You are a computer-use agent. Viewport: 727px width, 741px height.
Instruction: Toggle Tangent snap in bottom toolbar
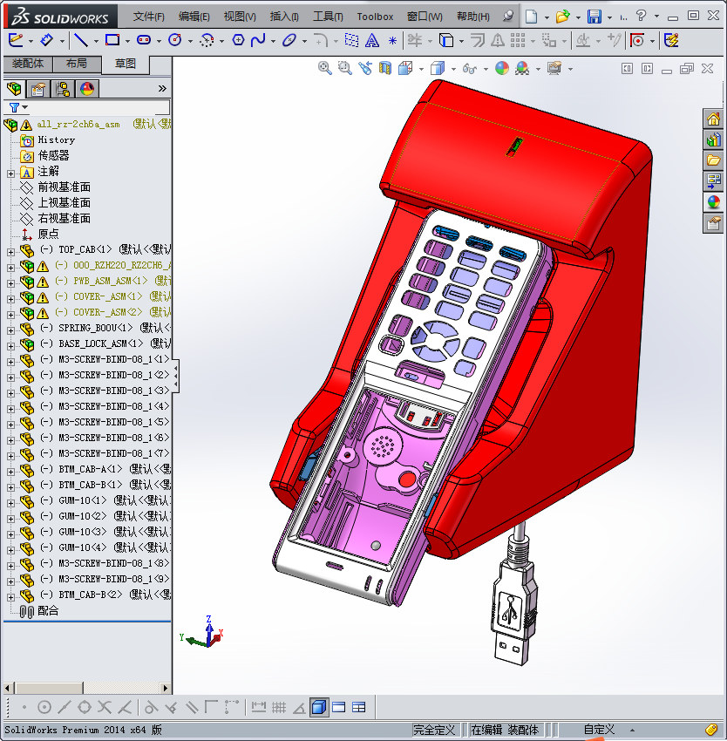pyautogui.click(x=151, y=707)
